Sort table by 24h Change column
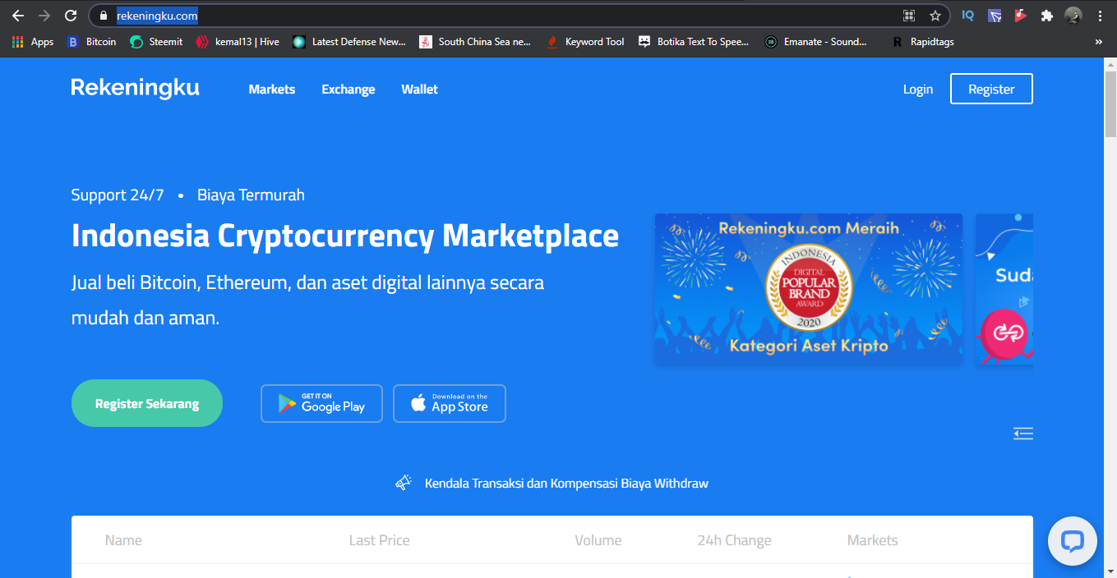 pos(734,540)
